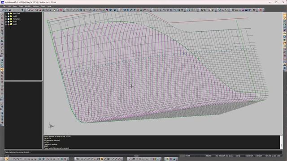Open the File menu
This screenshot has width=287, height=161.
[x=4, y=6]
